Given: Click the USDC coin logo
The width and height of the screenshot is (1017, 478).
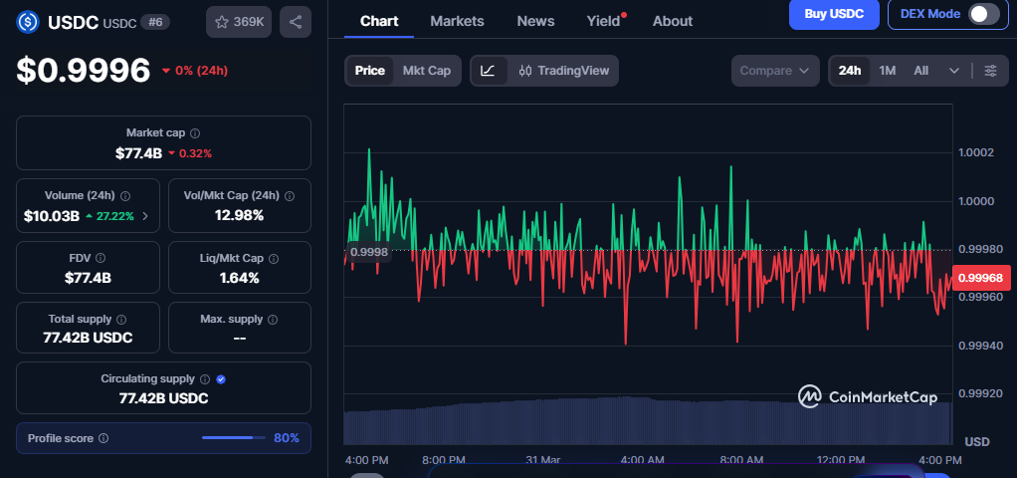Looking at the screenshot, I should (x=27, y=21).
